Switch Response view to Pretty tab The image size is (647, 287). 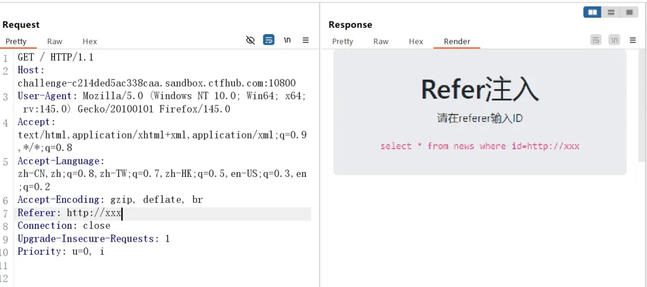pos(342,42)
